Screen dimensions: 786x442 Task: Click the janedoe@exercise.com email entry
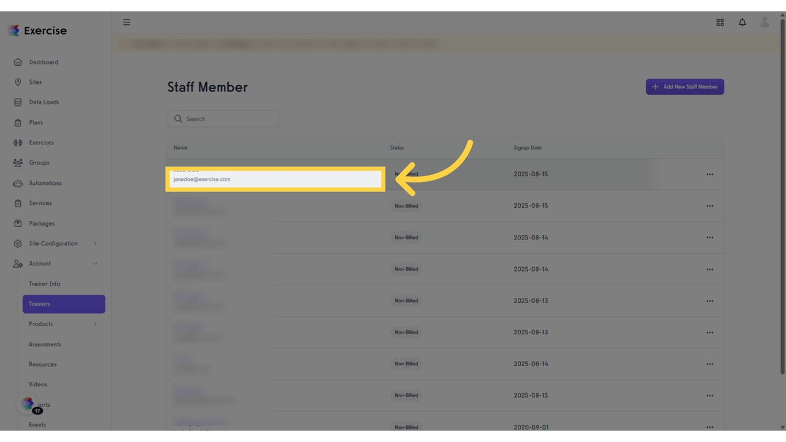point(202,179)
